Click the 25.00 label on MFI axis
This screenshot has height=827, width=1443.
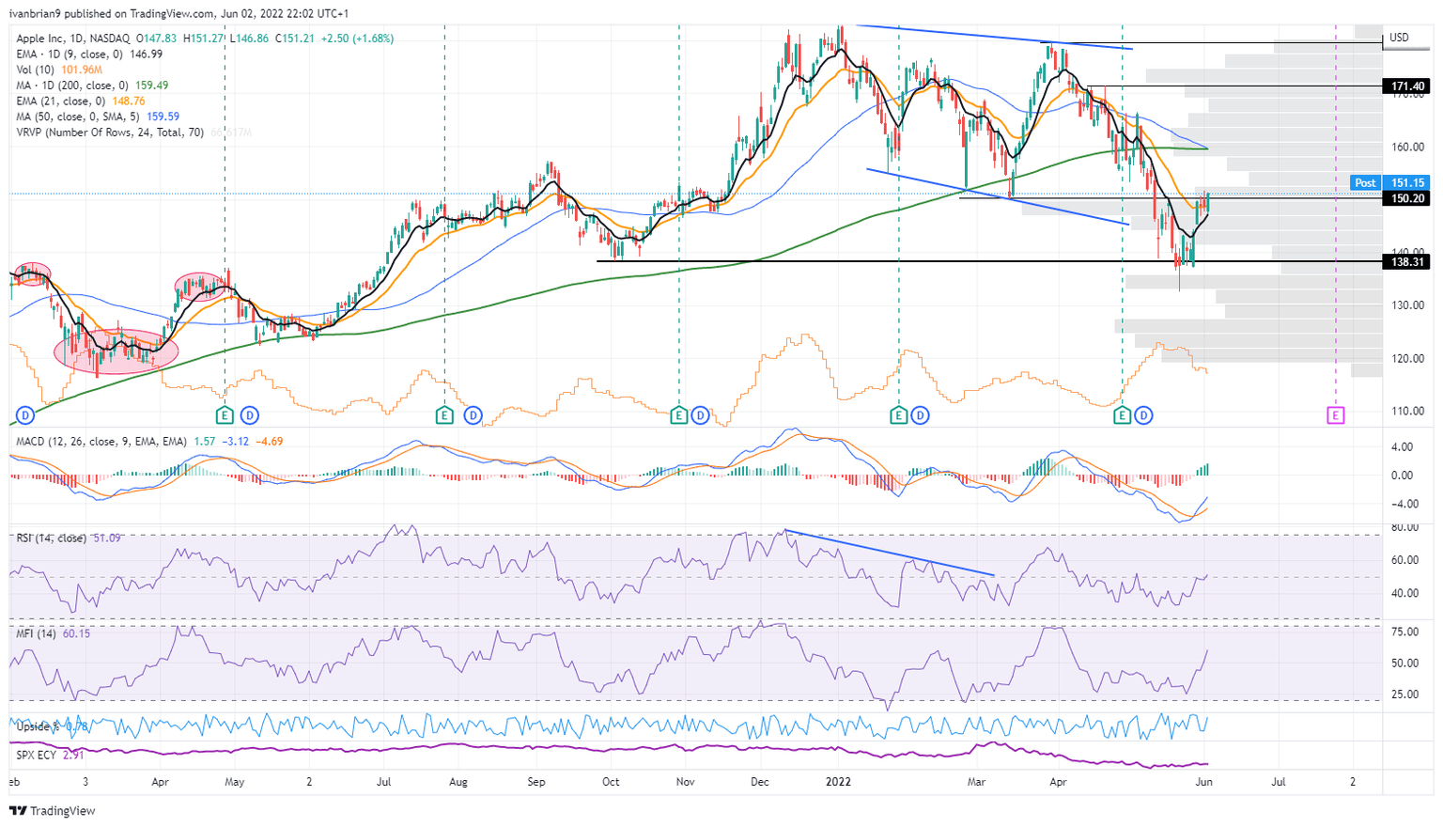click(x=1404, y=694)
